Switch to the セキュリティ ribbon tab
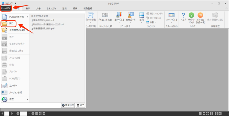The height and width of the screenshot is (116, 229). [x=52, y=9]
